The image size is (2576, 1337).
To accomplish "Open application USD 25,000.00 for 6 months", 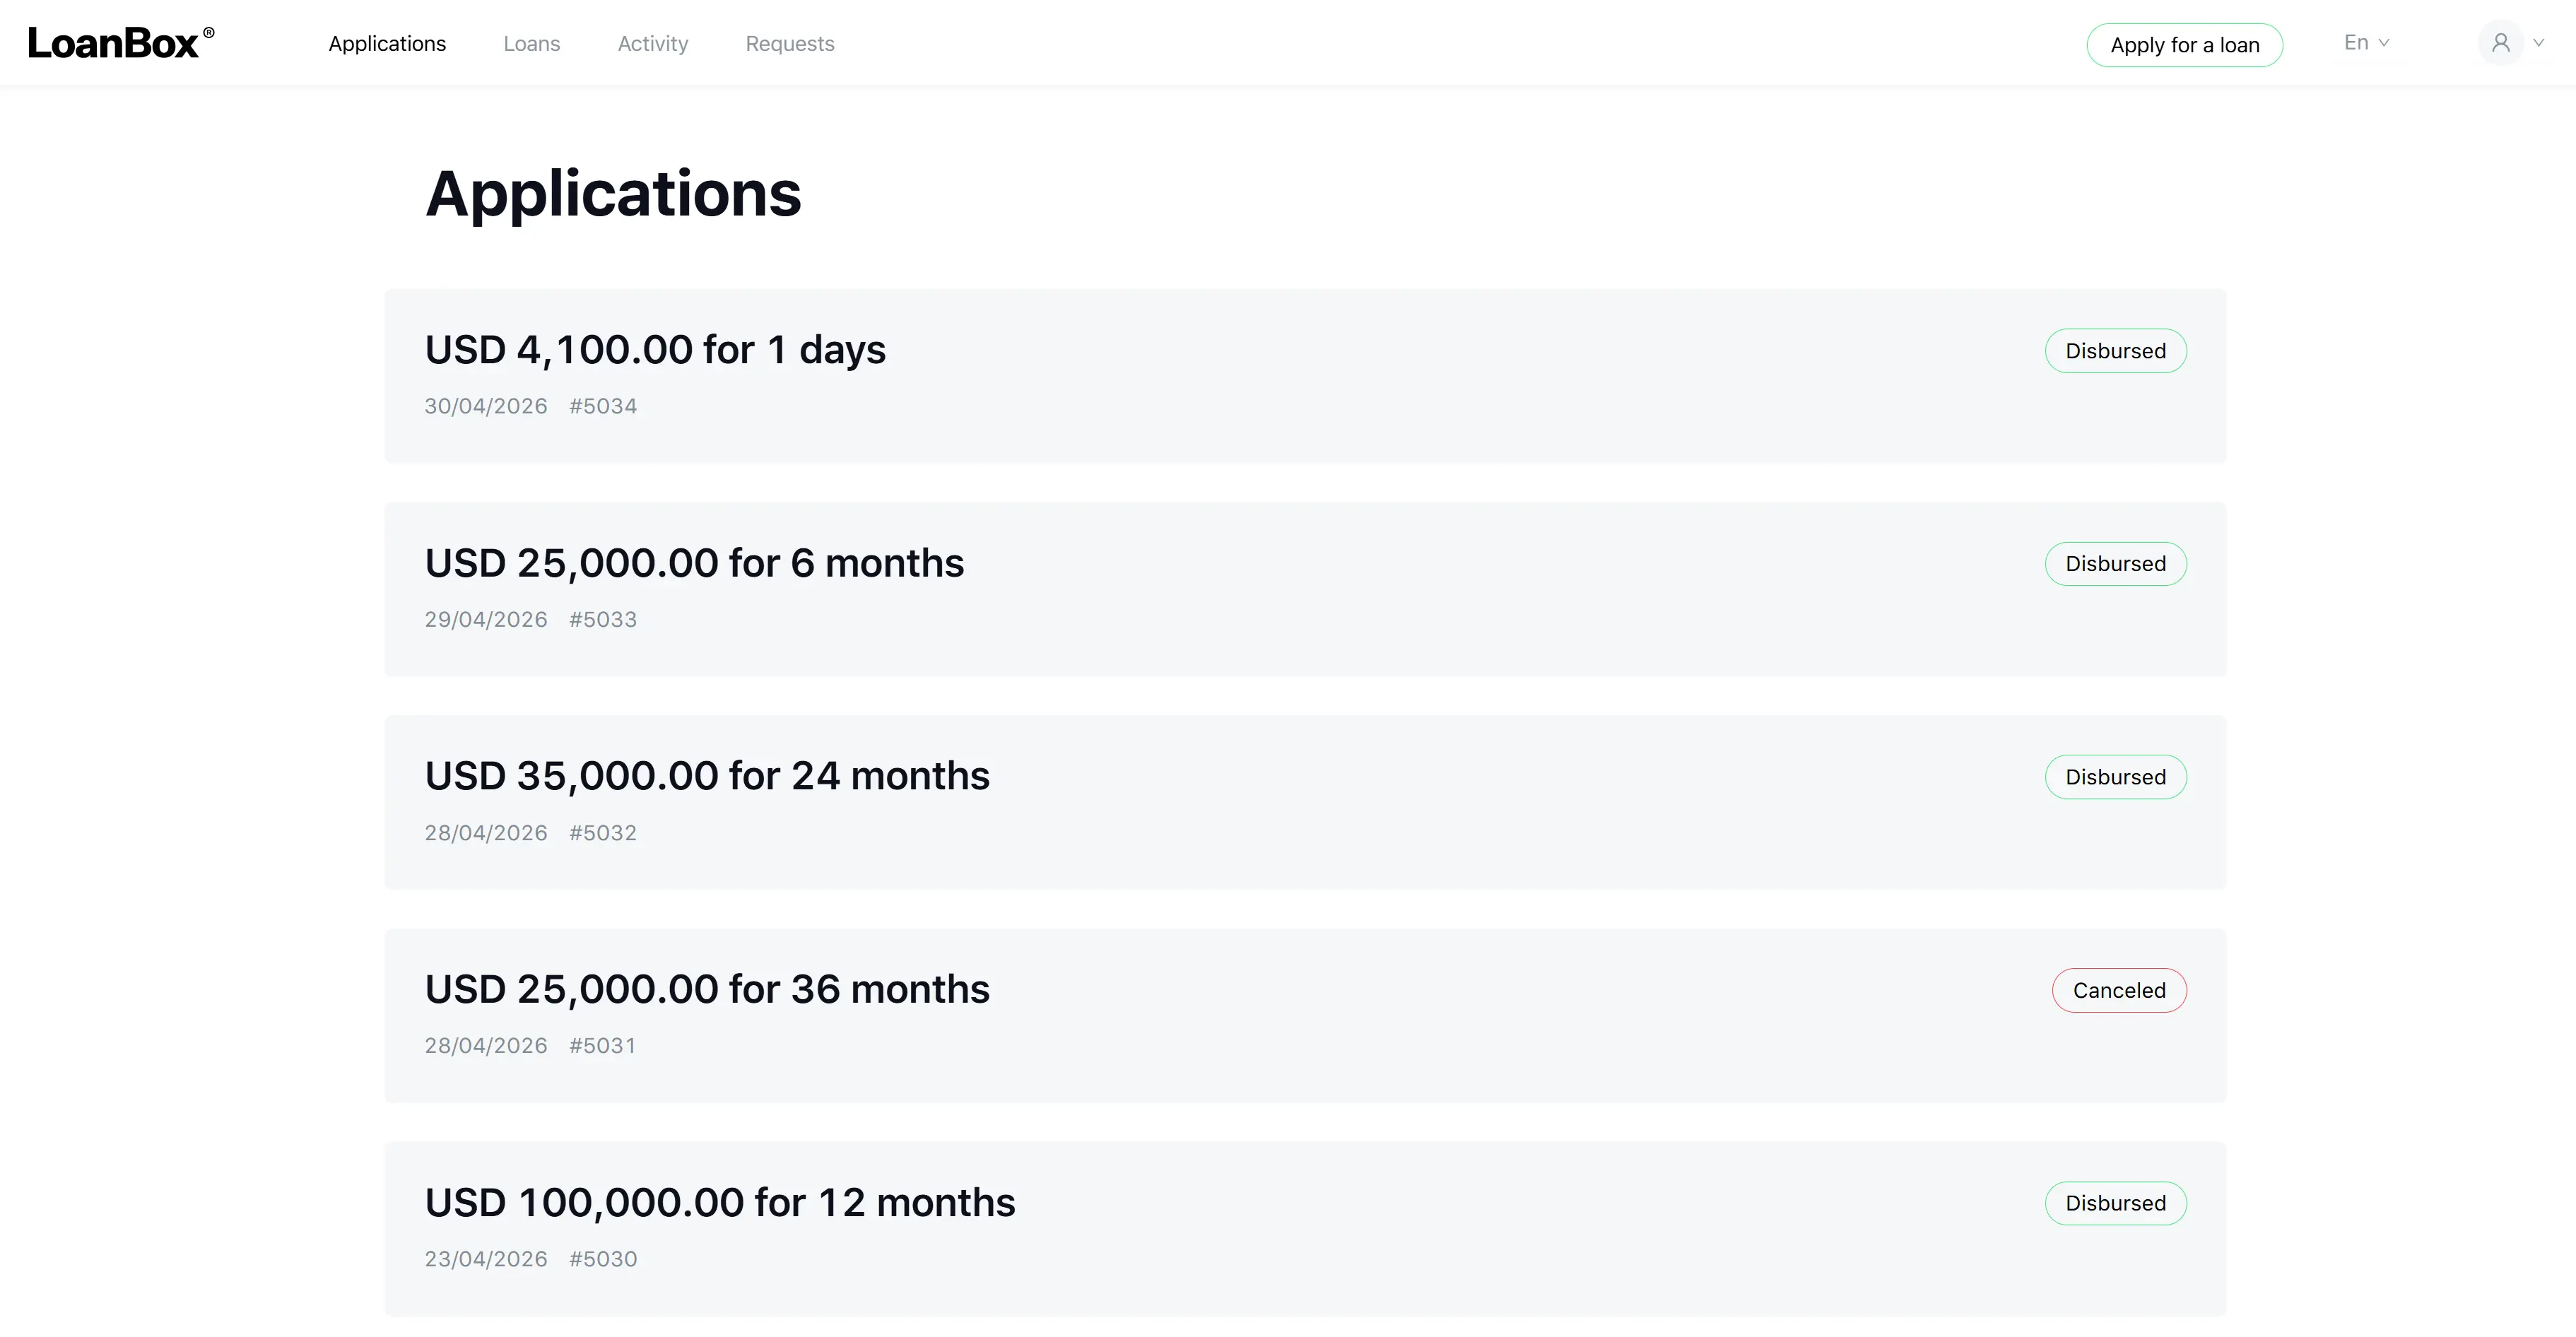I will pos(1305,589).
